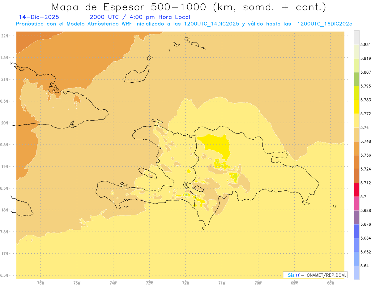Click the longitude label "70W"

coord(258,283)
